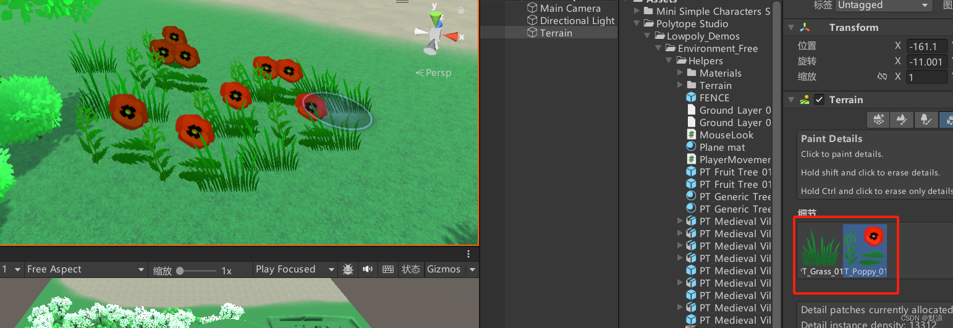Open the Play Focused dropdown
The image size is (953, 328).
[295, 269]
